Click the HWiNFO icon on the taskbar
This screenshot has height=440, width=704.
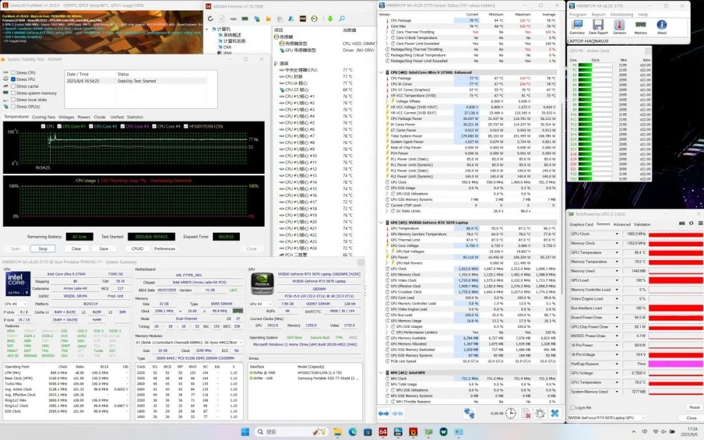[x=398, y=432]
